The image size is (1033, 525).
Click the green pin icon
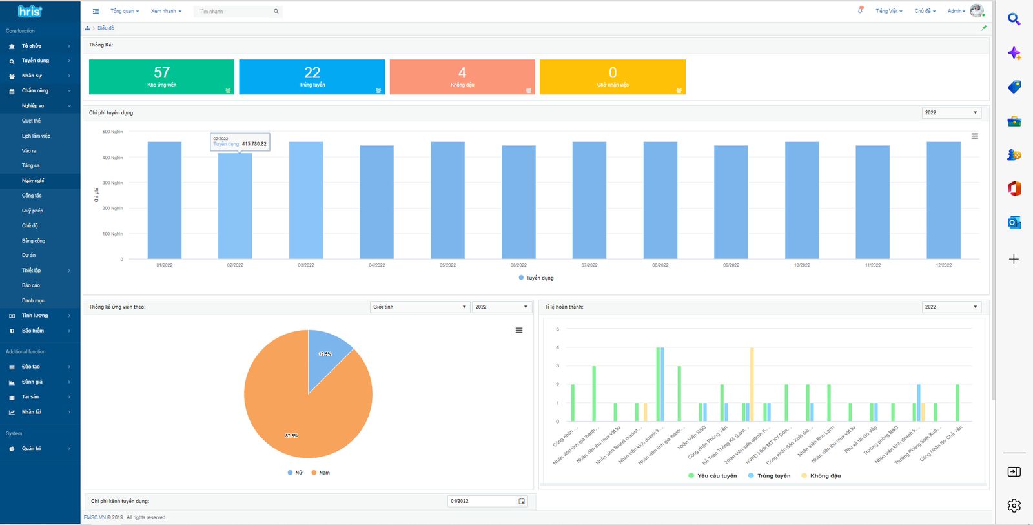983,28
